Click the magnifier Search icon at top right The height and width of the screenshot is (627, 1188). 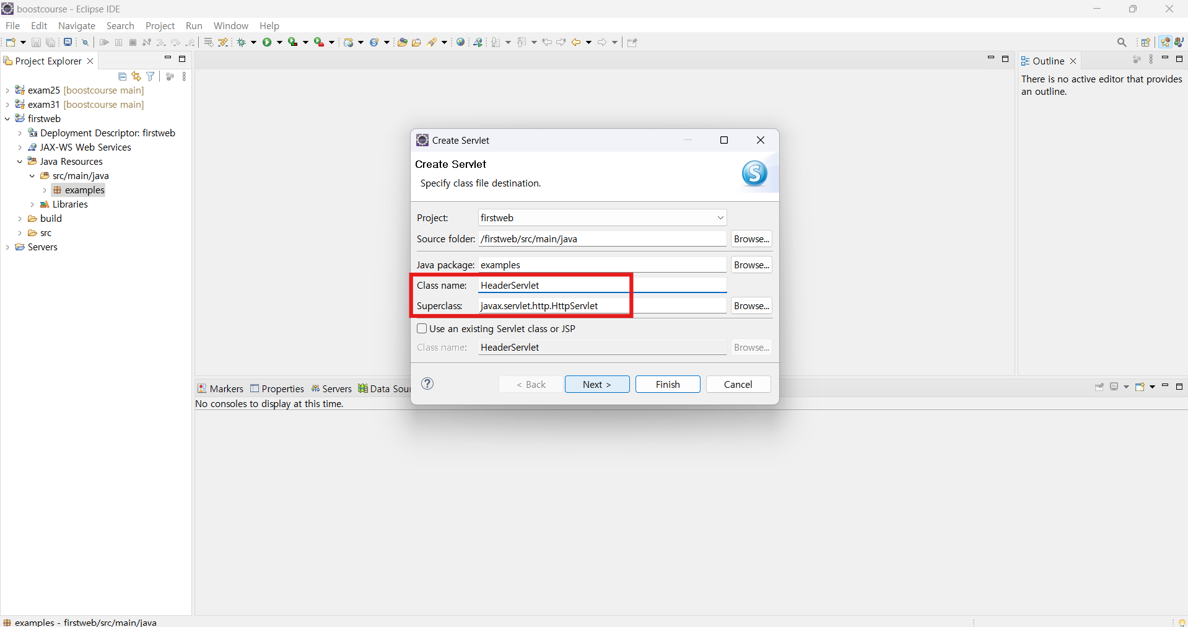coord(1122,42)
